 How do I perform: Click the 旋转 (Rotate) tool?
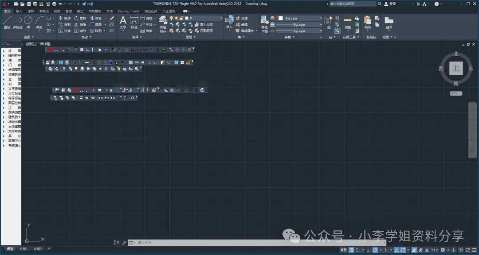point(80,18)
